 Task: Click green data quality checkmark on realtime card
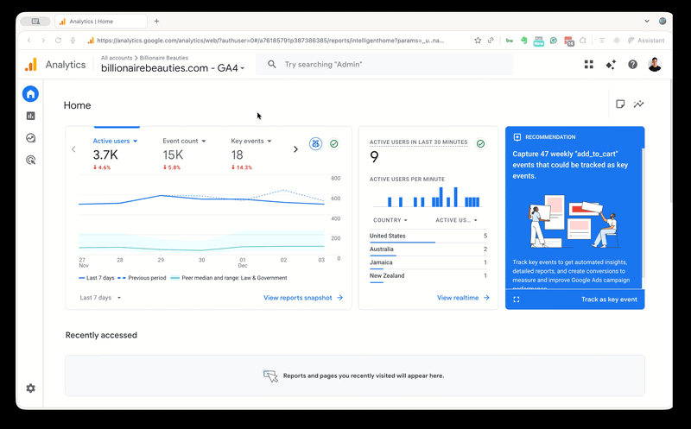[x=480, y=143]
